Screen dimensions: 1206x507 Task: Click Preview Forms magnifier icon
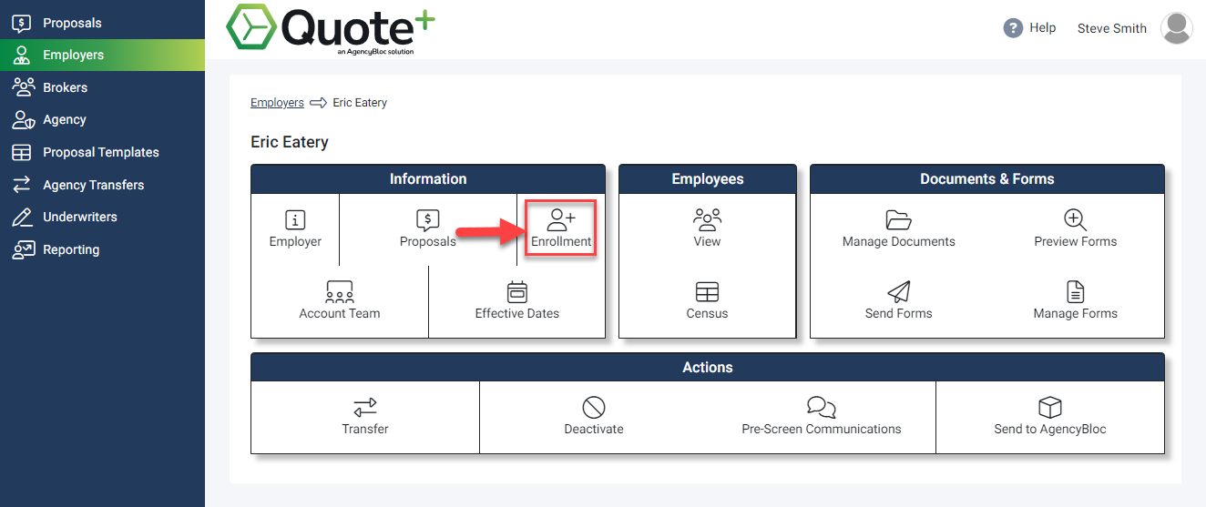[x=1076, y=219]
